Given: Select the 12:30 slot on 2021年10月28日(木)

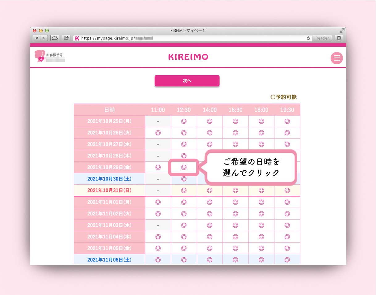Looking at the screenshot, I should tap(184, 156).
